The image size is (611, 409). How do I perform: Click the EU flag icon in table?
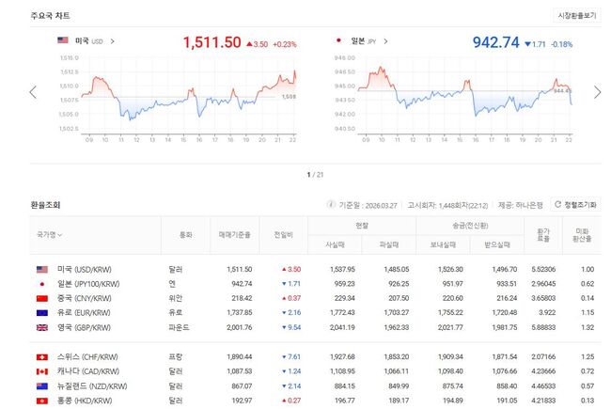click(x=41, y=312)
